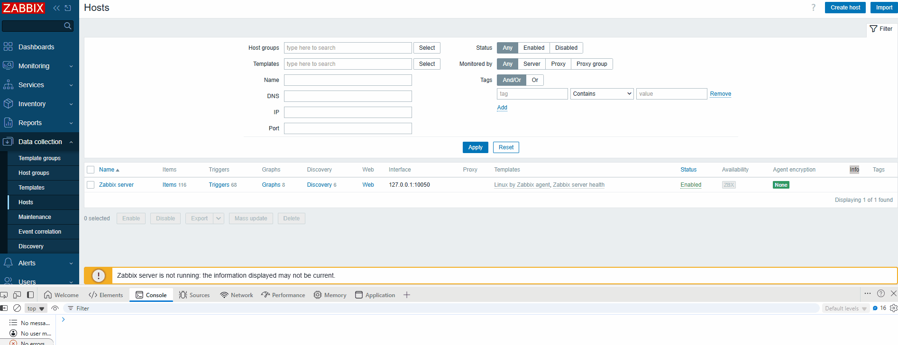Open the Default levels dropdown in console
Image resolution: width=898 pixels, height=345 pixels.
point(845,309)
